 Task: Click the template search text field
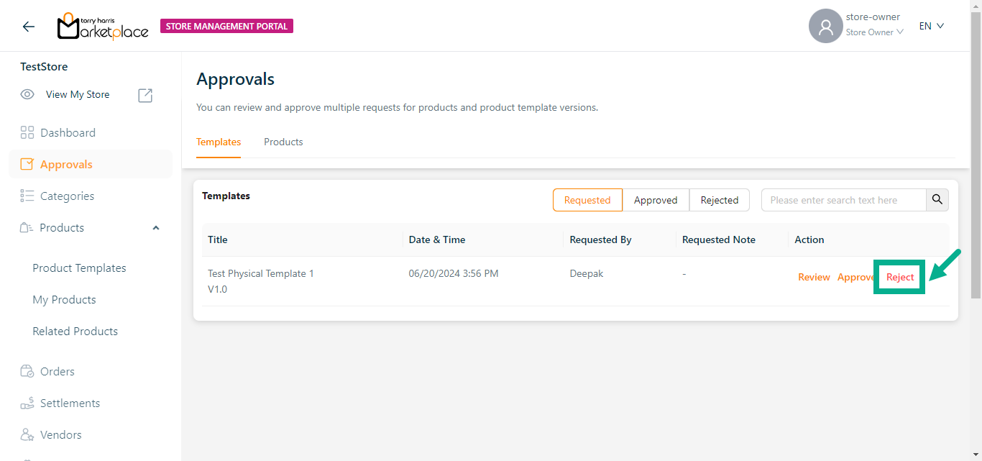pyautogui.click(x=843, y=200)
